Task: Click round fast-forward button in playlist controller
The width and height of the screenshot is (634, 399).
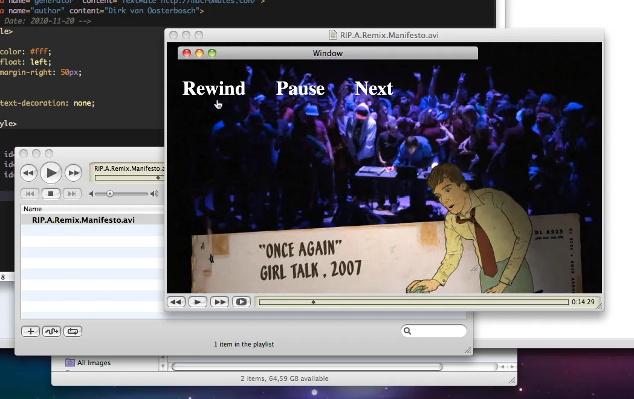Action: pos(74,173)
